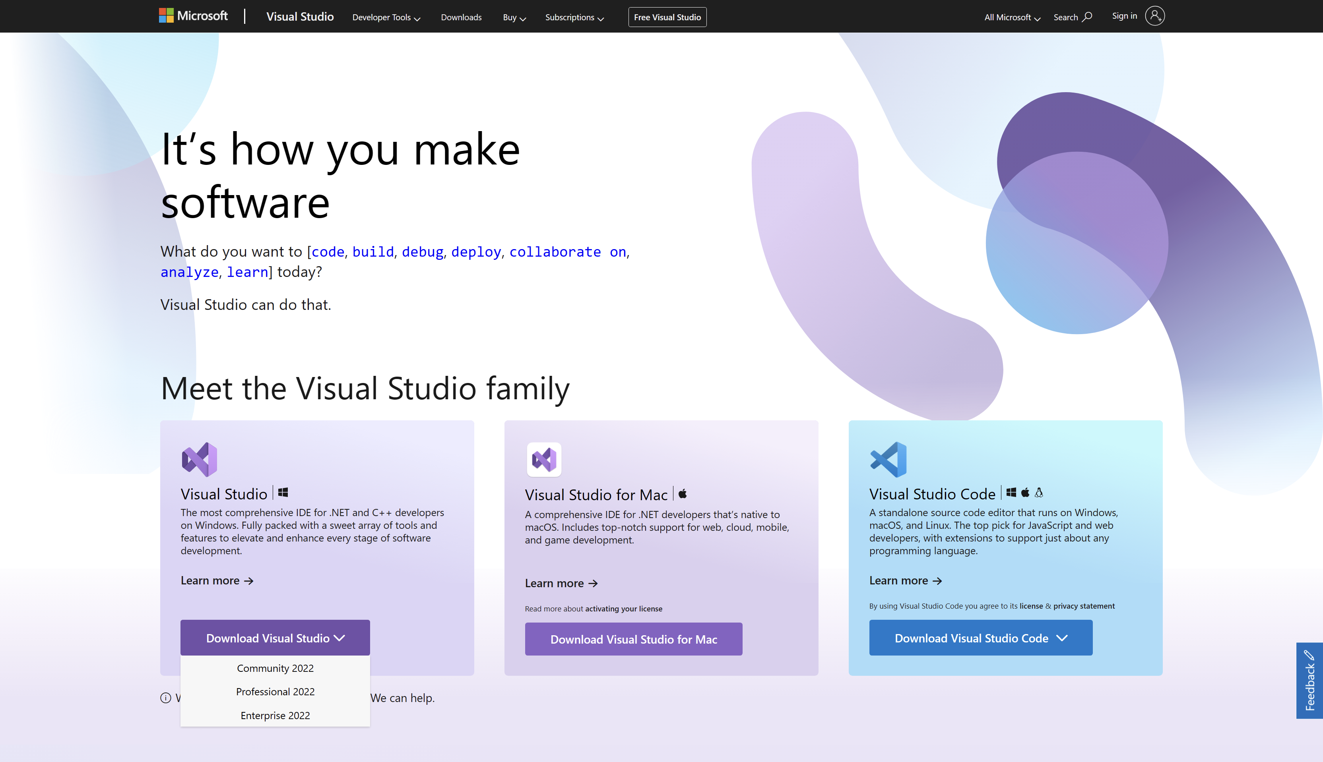Open the privacy statement link
Screen dimensions: 1323x762
(1084, 606)
